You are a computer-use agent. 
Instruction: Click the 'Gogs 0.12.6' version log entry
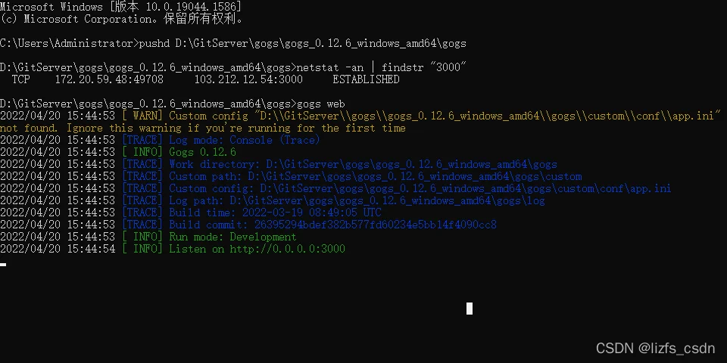coord(202,152)
